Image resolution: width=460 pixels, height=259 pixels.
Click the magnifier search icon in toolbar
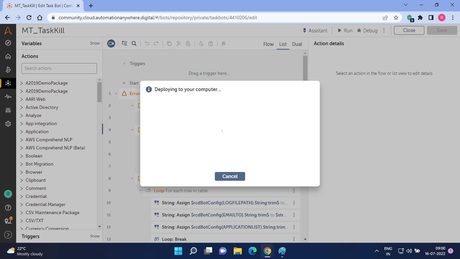[x=134, y=44]
